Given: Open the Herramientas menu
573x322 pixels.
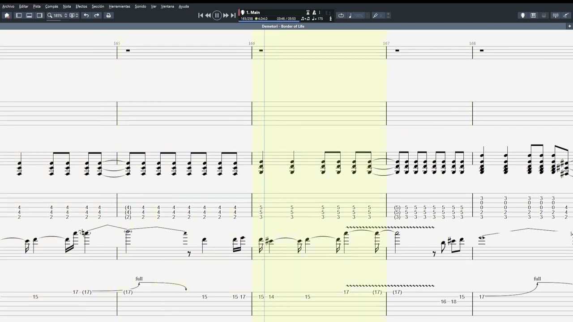Looking at the screenshot, I should (120, 6).
